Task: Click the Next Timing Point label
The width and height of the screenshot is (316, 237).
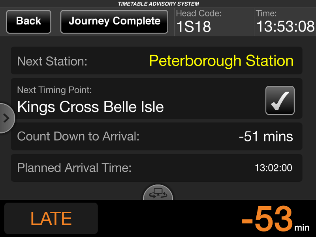Action: [55, 90]
